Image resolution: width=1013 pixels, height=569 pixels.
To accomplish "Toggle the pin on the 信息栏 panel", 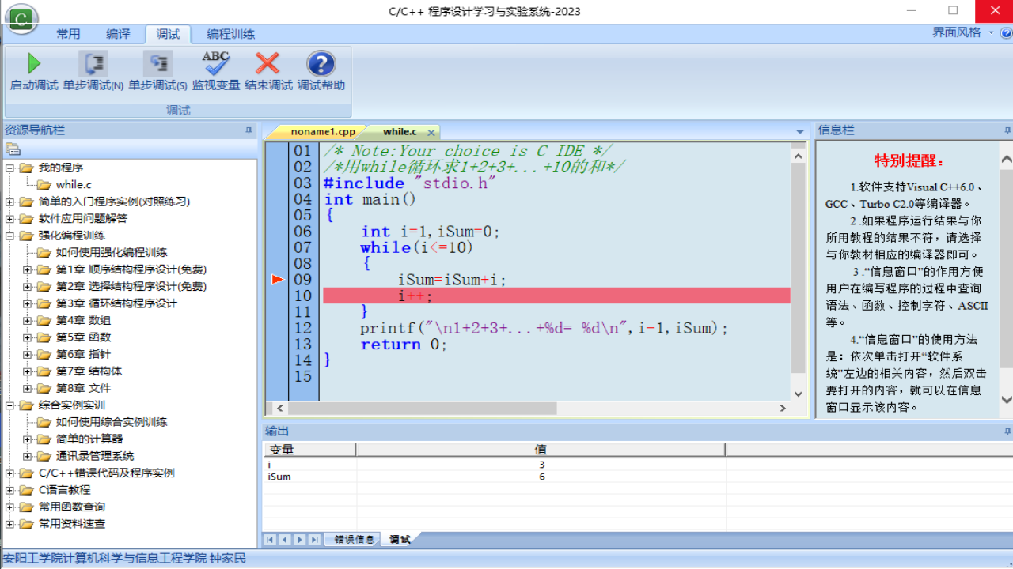I will click(x=1007, y=130).
